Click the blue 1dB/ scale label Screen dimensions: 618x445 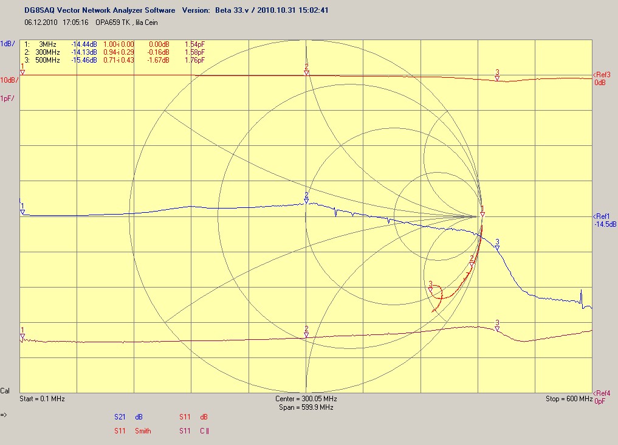tap(7, 44)
